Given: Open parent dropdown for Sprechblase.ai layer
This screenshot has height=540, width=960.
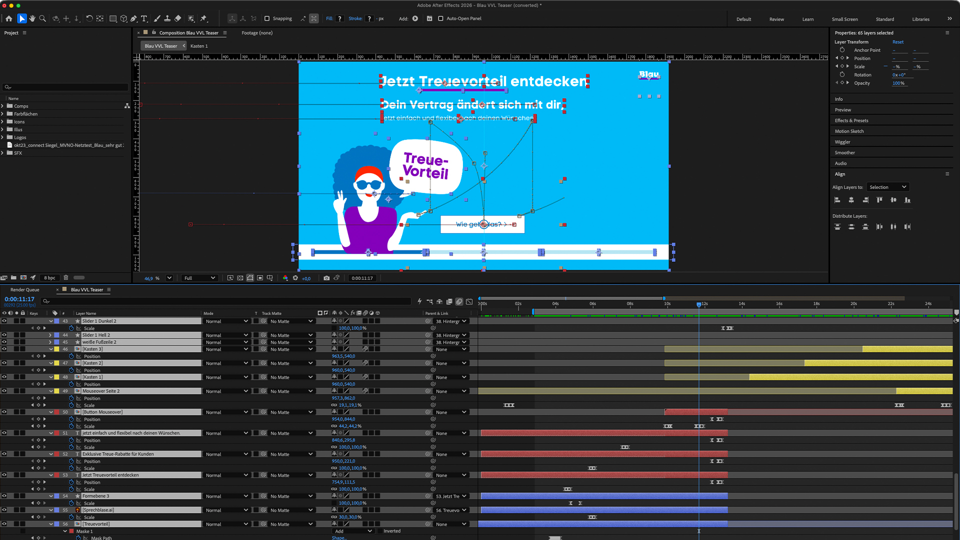Looking at the screenshot, I should click(x=451, y=510).
